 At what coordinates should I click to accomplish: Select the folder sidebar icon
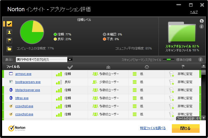[9, 49]
